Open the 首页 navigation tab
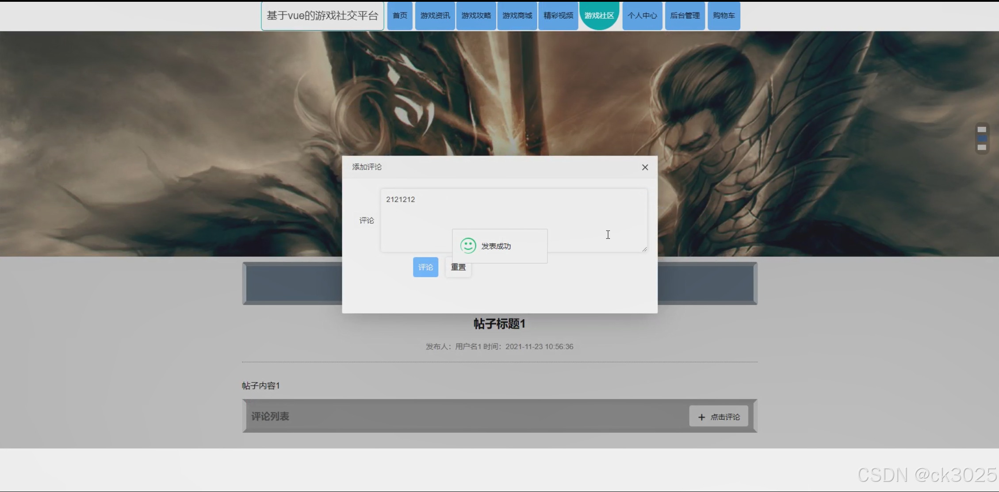This screenshot has height=492, width=999. coord(400,15)
